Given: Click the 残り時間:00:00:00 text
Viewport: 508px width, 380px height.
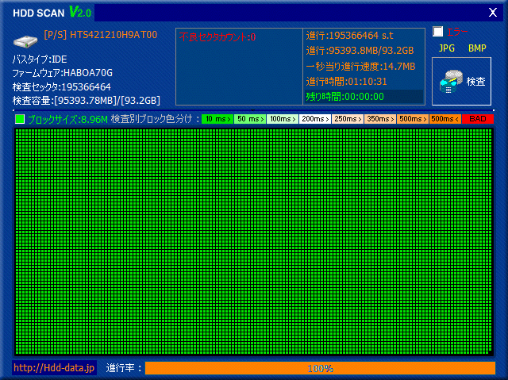Looking at the screenshot, I should coord(345,97).
